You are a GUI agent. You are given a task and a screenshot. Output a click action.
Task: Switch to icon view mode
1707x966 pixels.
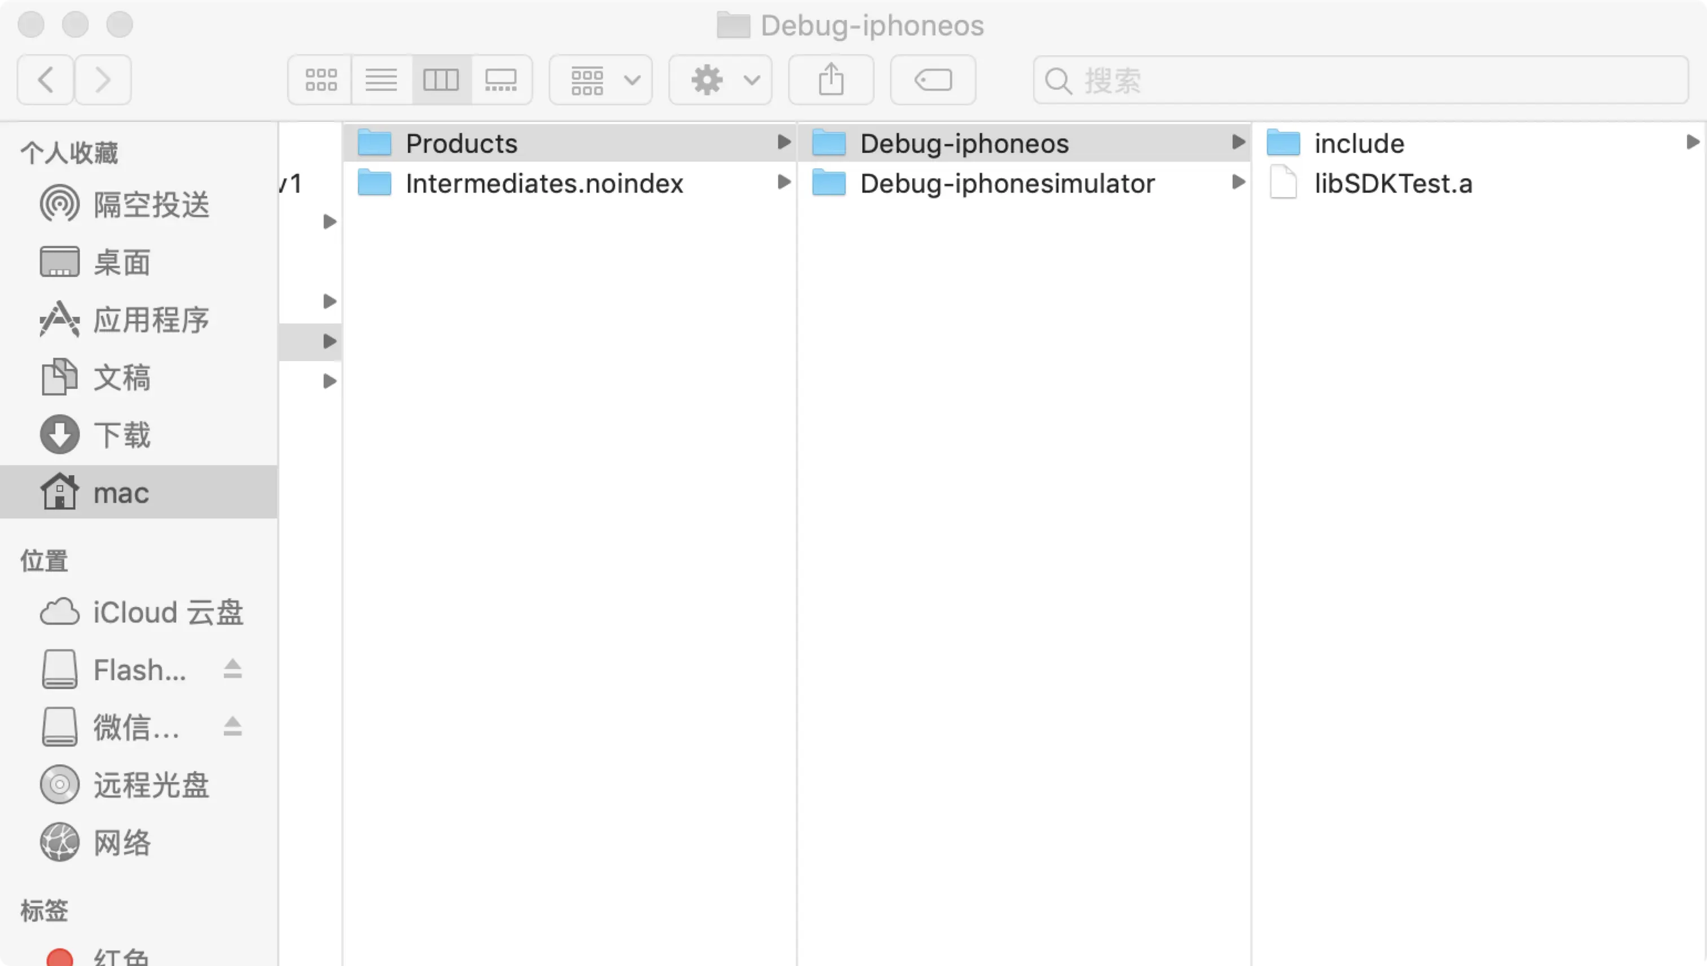[321, 80]
